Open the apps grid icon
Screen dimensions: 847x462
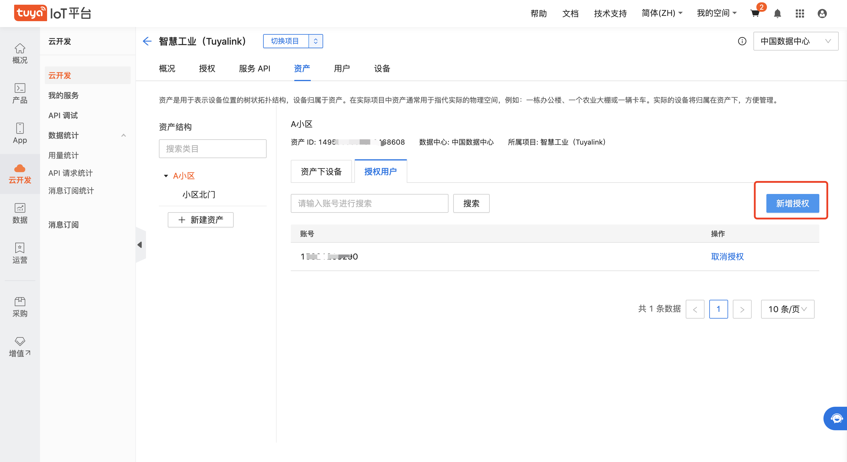(800, 14)
